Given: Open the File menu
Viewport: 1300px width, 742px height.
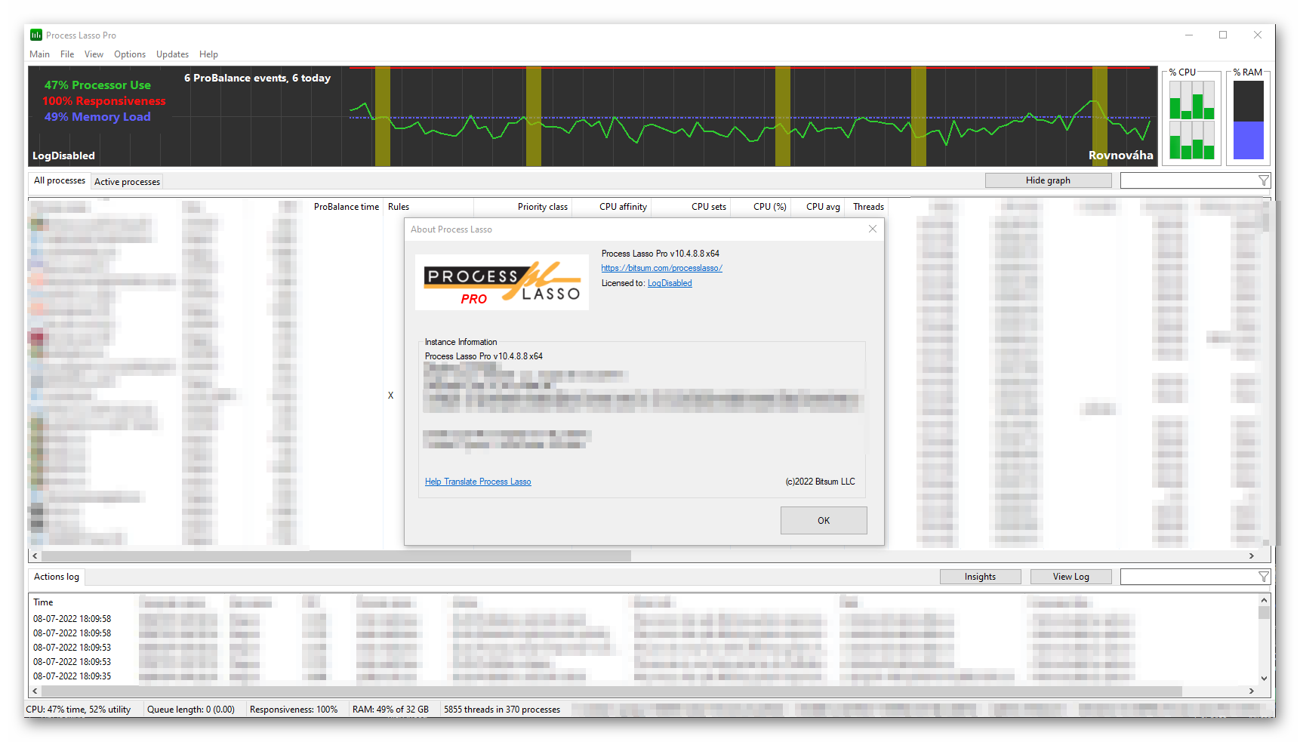Looking at the screenshot, I should (x=67, y=54).
